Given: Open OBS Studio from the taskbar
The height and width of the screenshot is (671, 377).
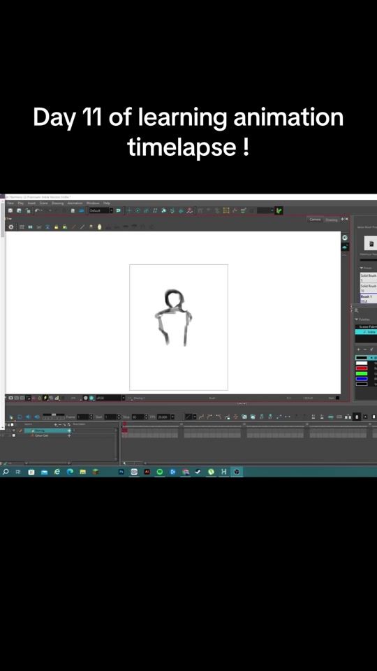Looking at the screenshot, I should click(237, 472).
